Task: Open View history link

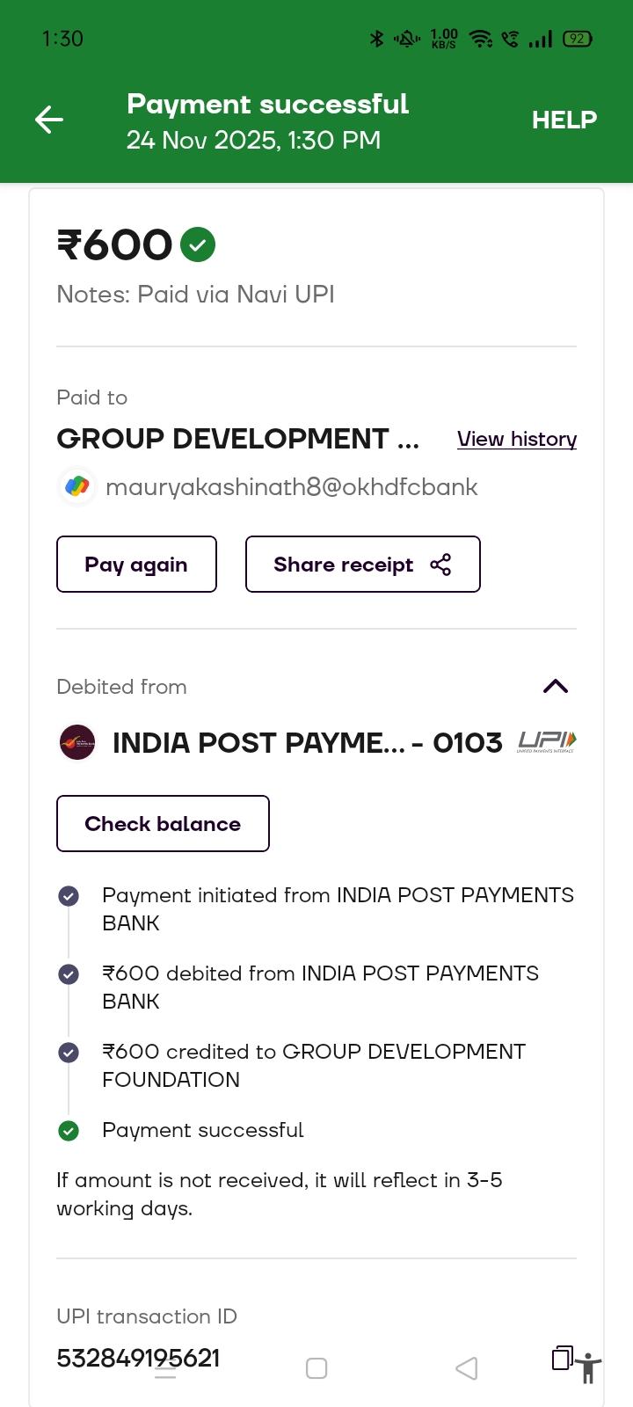Action: [517, 439]
